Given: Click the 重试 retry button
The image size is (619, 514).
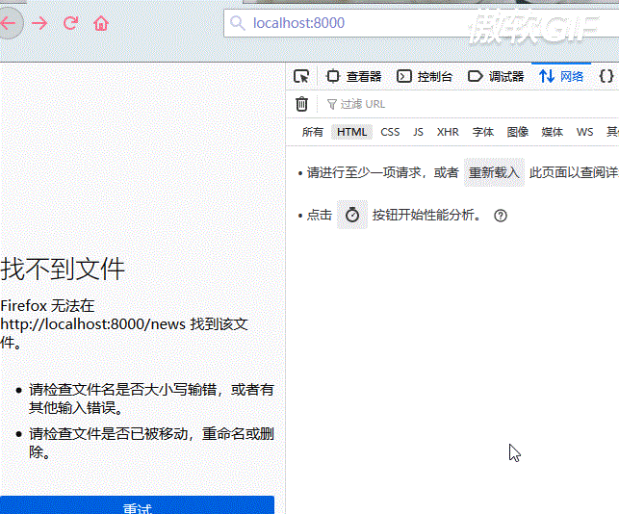Looking at the screenshot, I should coord(137,505).
